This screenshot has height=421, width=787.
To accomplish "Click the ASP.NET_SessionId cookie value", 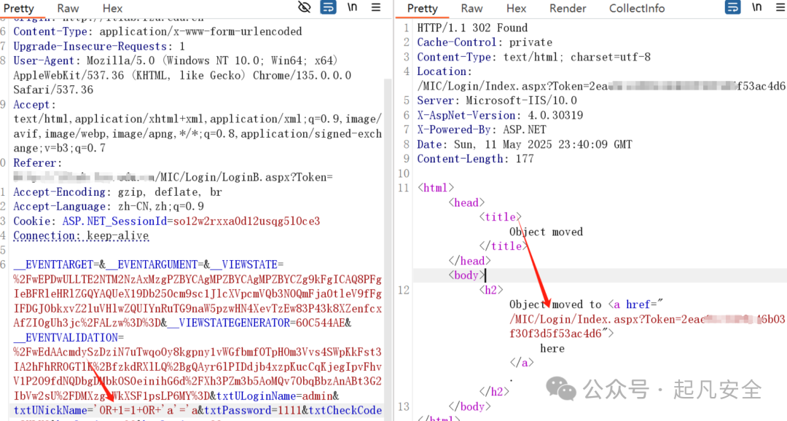I will tap(246, 221).
